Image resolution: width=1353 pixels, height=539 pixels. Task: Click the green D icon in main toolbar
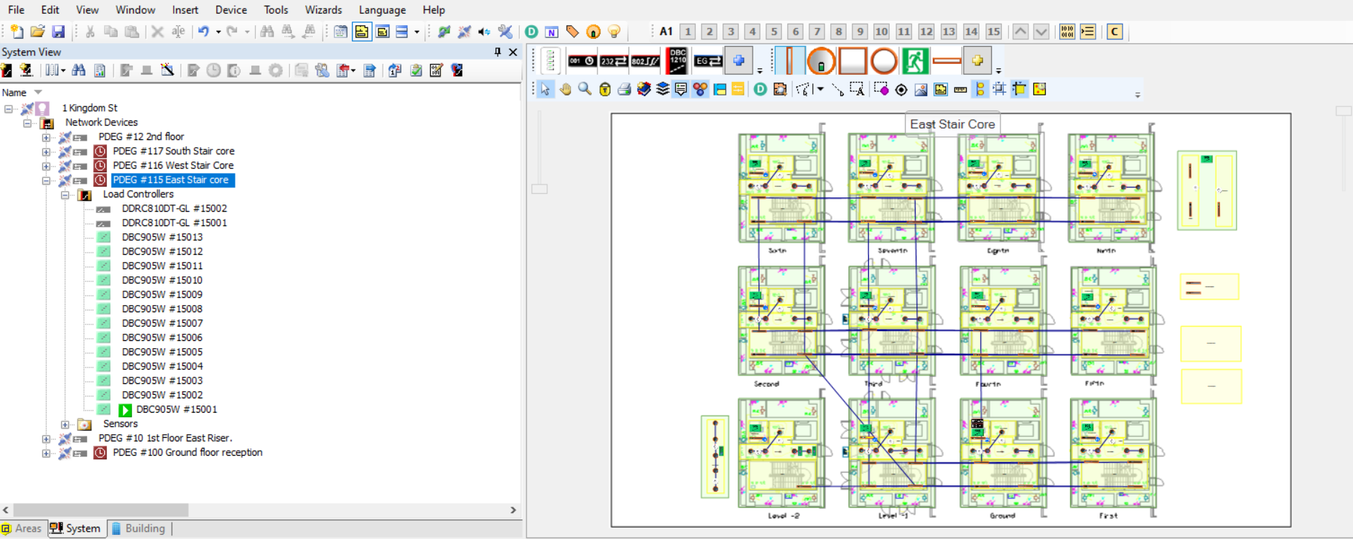pyautogui.click(x=531, y=32)
